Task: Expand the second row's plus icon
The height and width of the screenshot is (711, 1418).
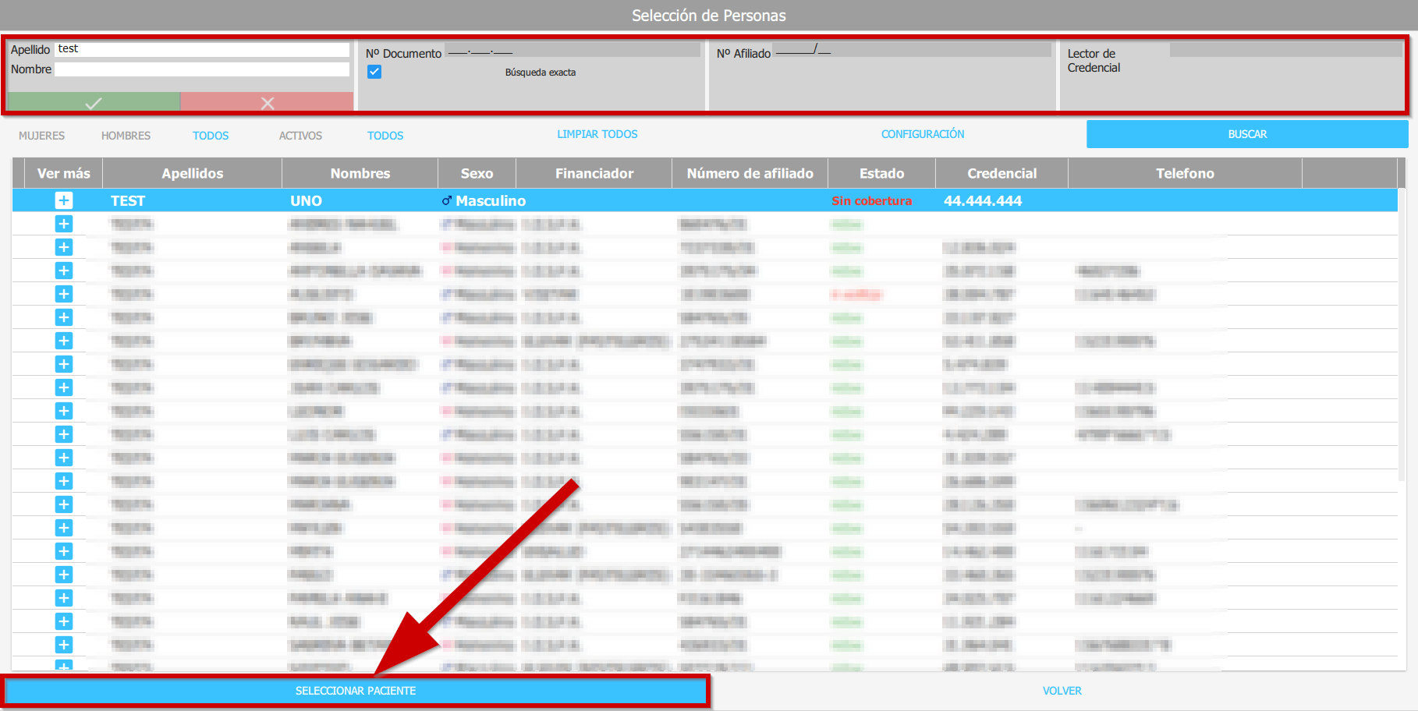Action: 64,224
